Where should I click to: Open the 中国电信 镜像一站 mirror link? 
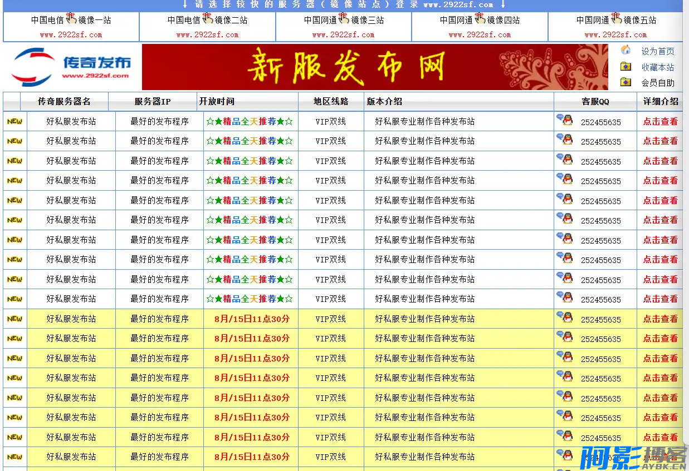[x=71, y=20]
